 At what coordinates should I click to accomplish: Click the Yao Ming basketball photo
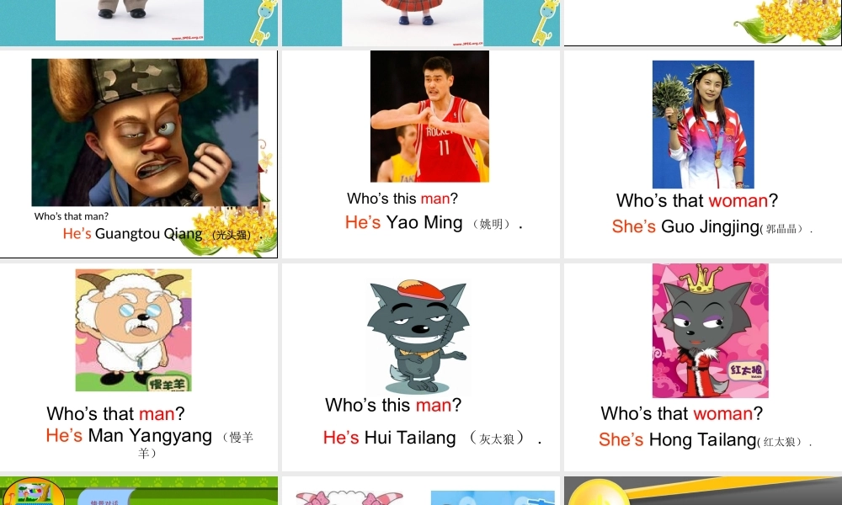point(429,116)
